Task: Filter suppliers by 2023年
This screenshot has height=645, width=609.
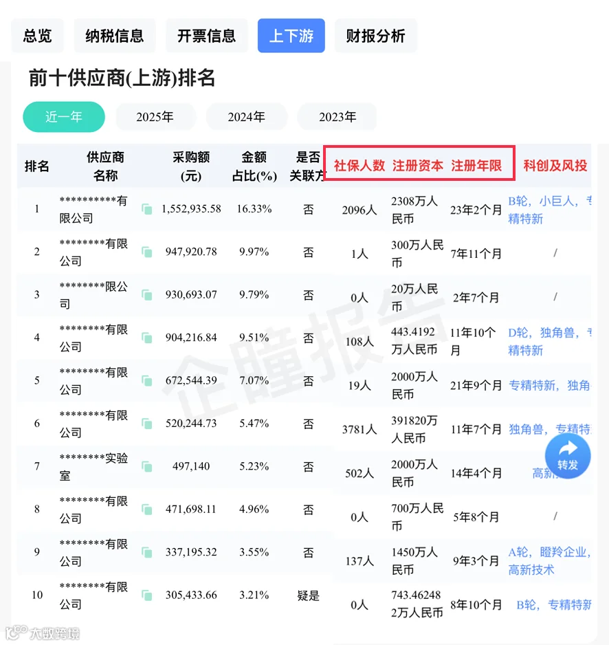Action: tap(337, 117)
